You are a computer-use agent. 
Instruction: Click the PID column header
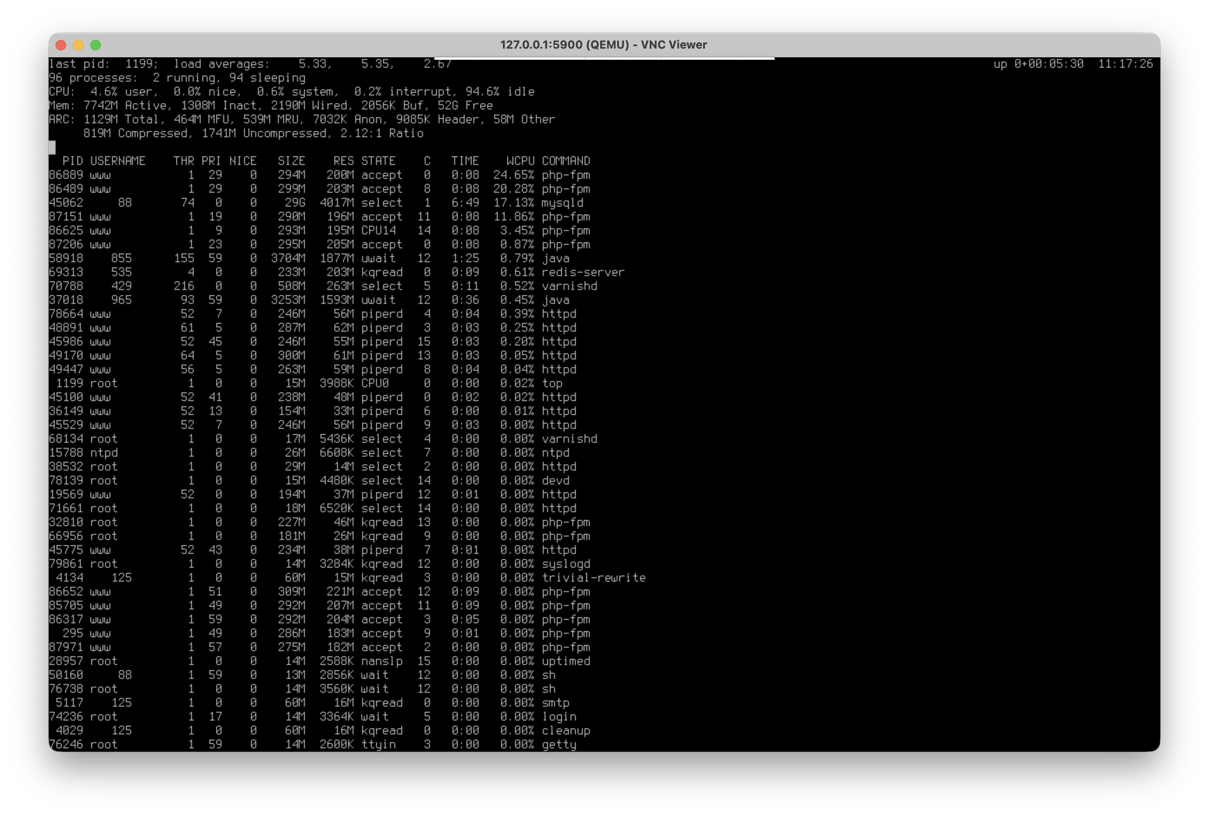73,161
